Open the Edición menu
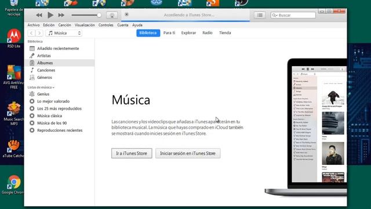 (49, 25)
